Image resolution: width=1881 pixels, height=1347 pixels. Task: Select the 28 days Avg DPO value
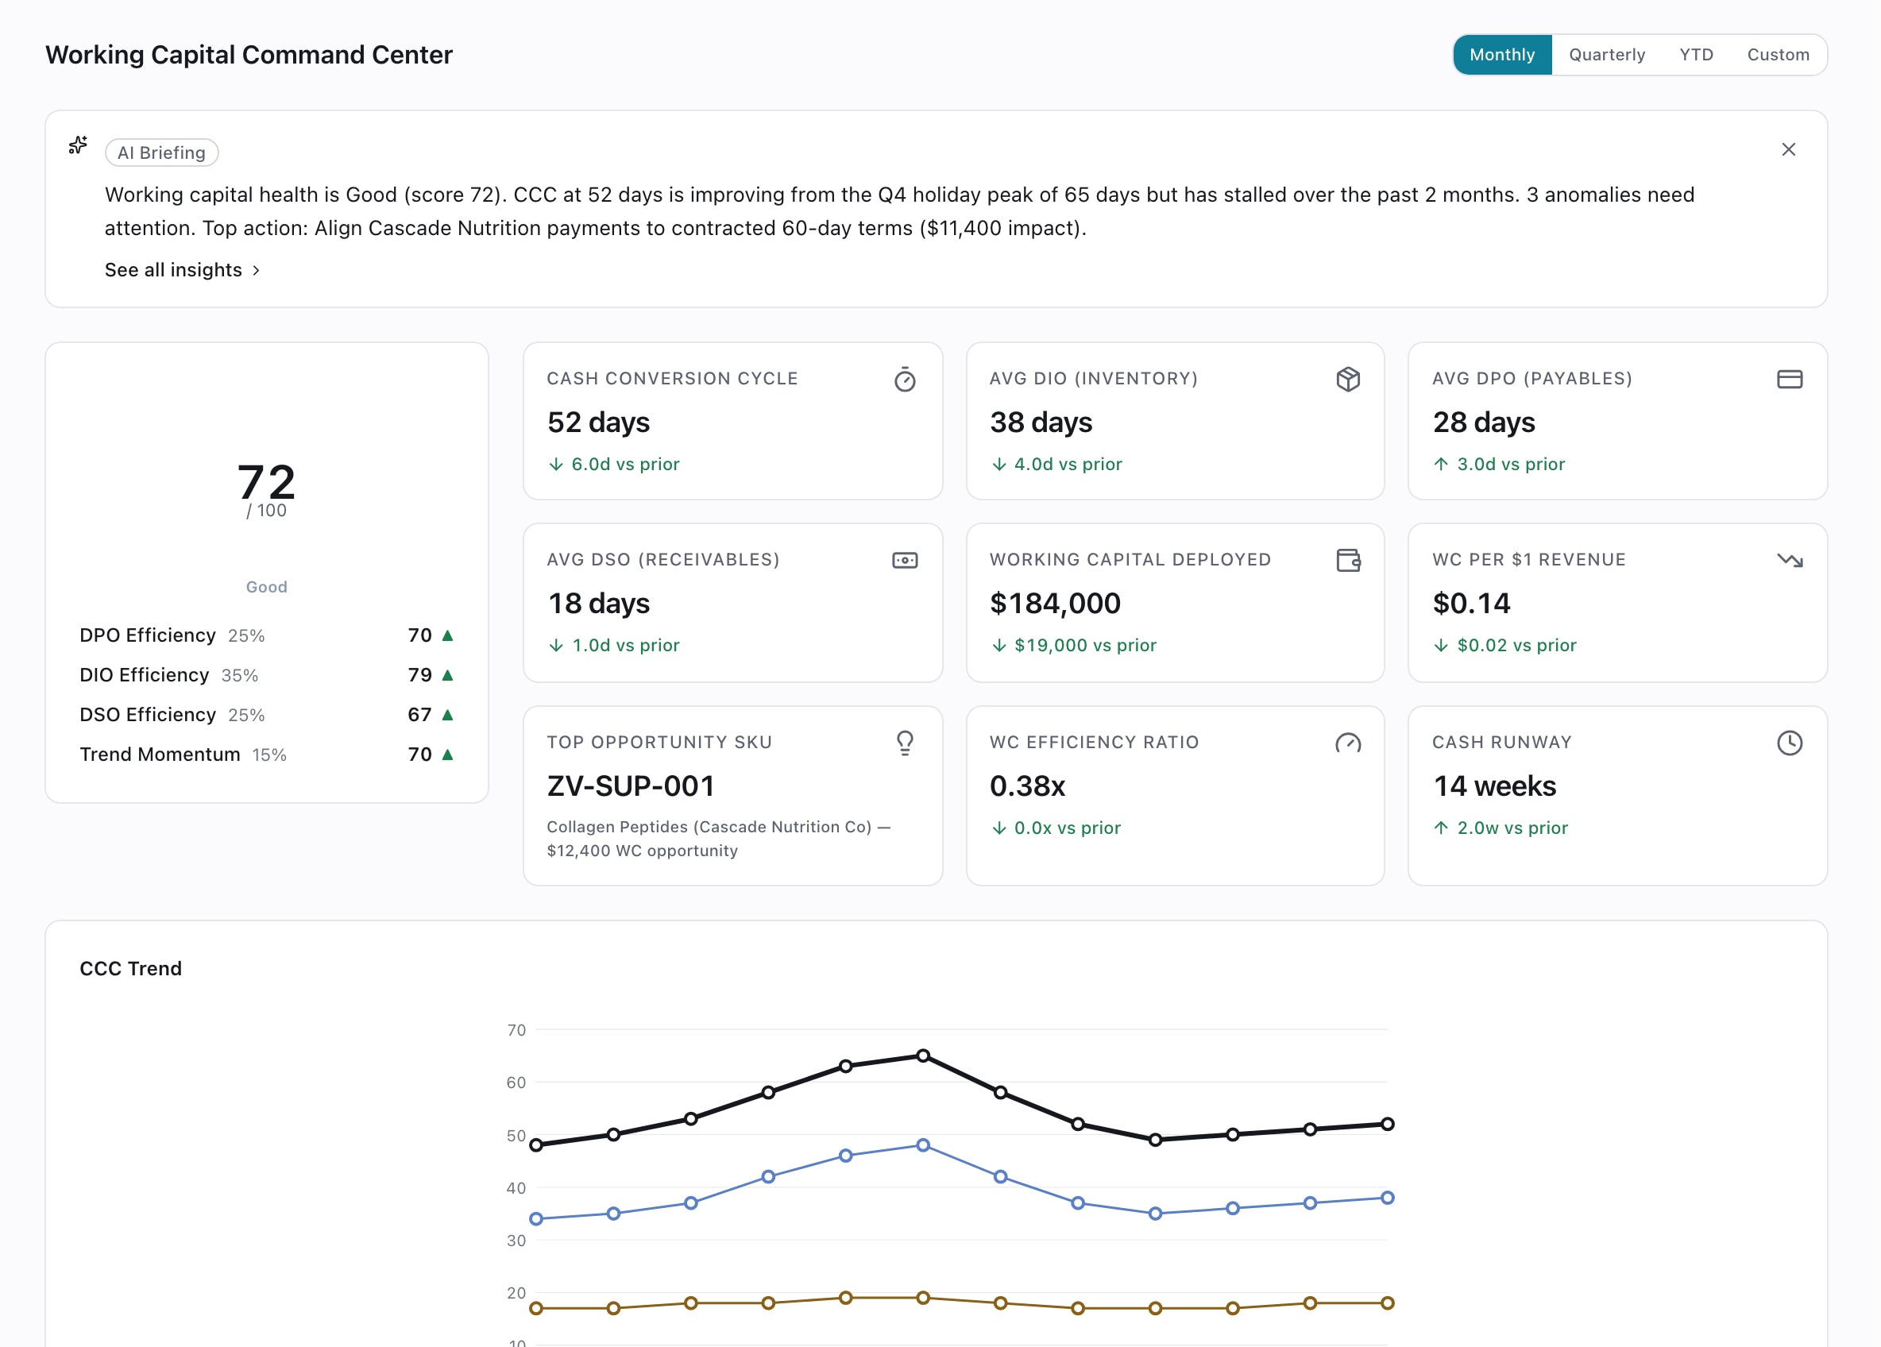[1484, 423]
